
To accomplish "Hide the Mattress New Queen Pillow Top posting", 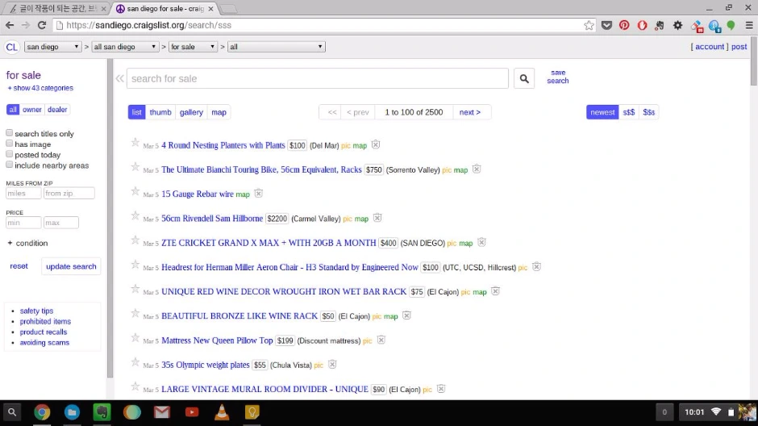I will (x=381, y=340).
